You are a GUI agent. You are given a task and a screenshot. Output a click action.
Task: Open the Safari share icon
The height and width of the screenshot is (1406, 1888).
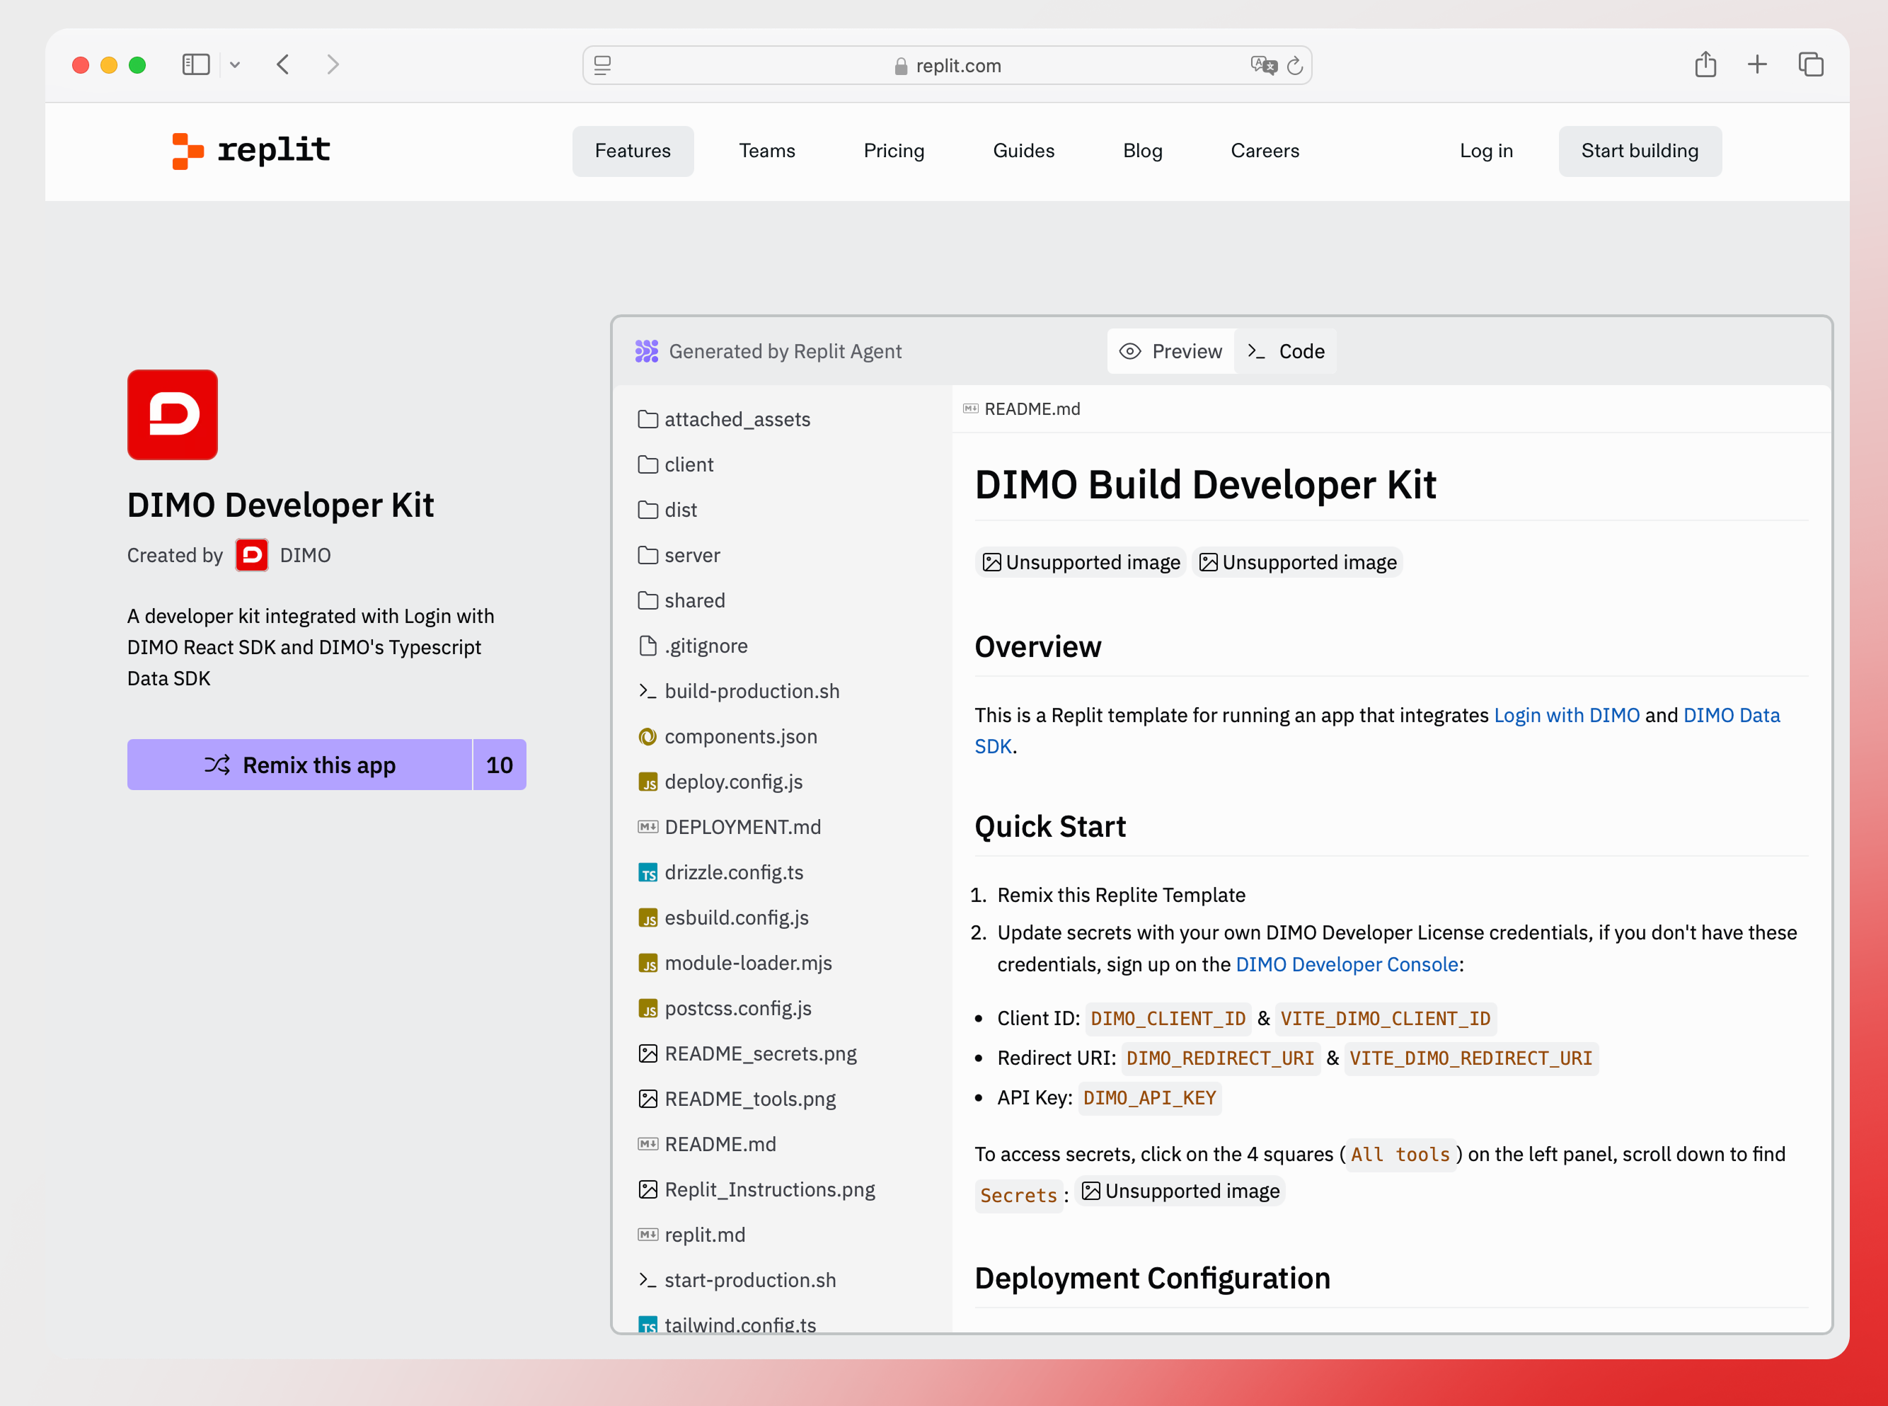click(x=1705, y=64)
